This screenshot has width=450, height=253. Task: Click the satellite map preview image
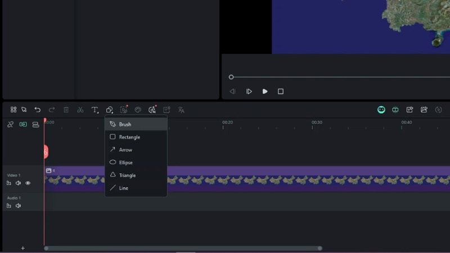pyautogui.click(x=361, y=26)
